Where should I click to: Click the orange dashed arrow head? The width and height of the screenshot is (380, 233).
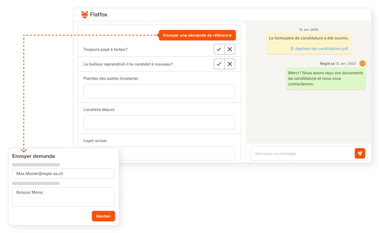tap(24, 150)
